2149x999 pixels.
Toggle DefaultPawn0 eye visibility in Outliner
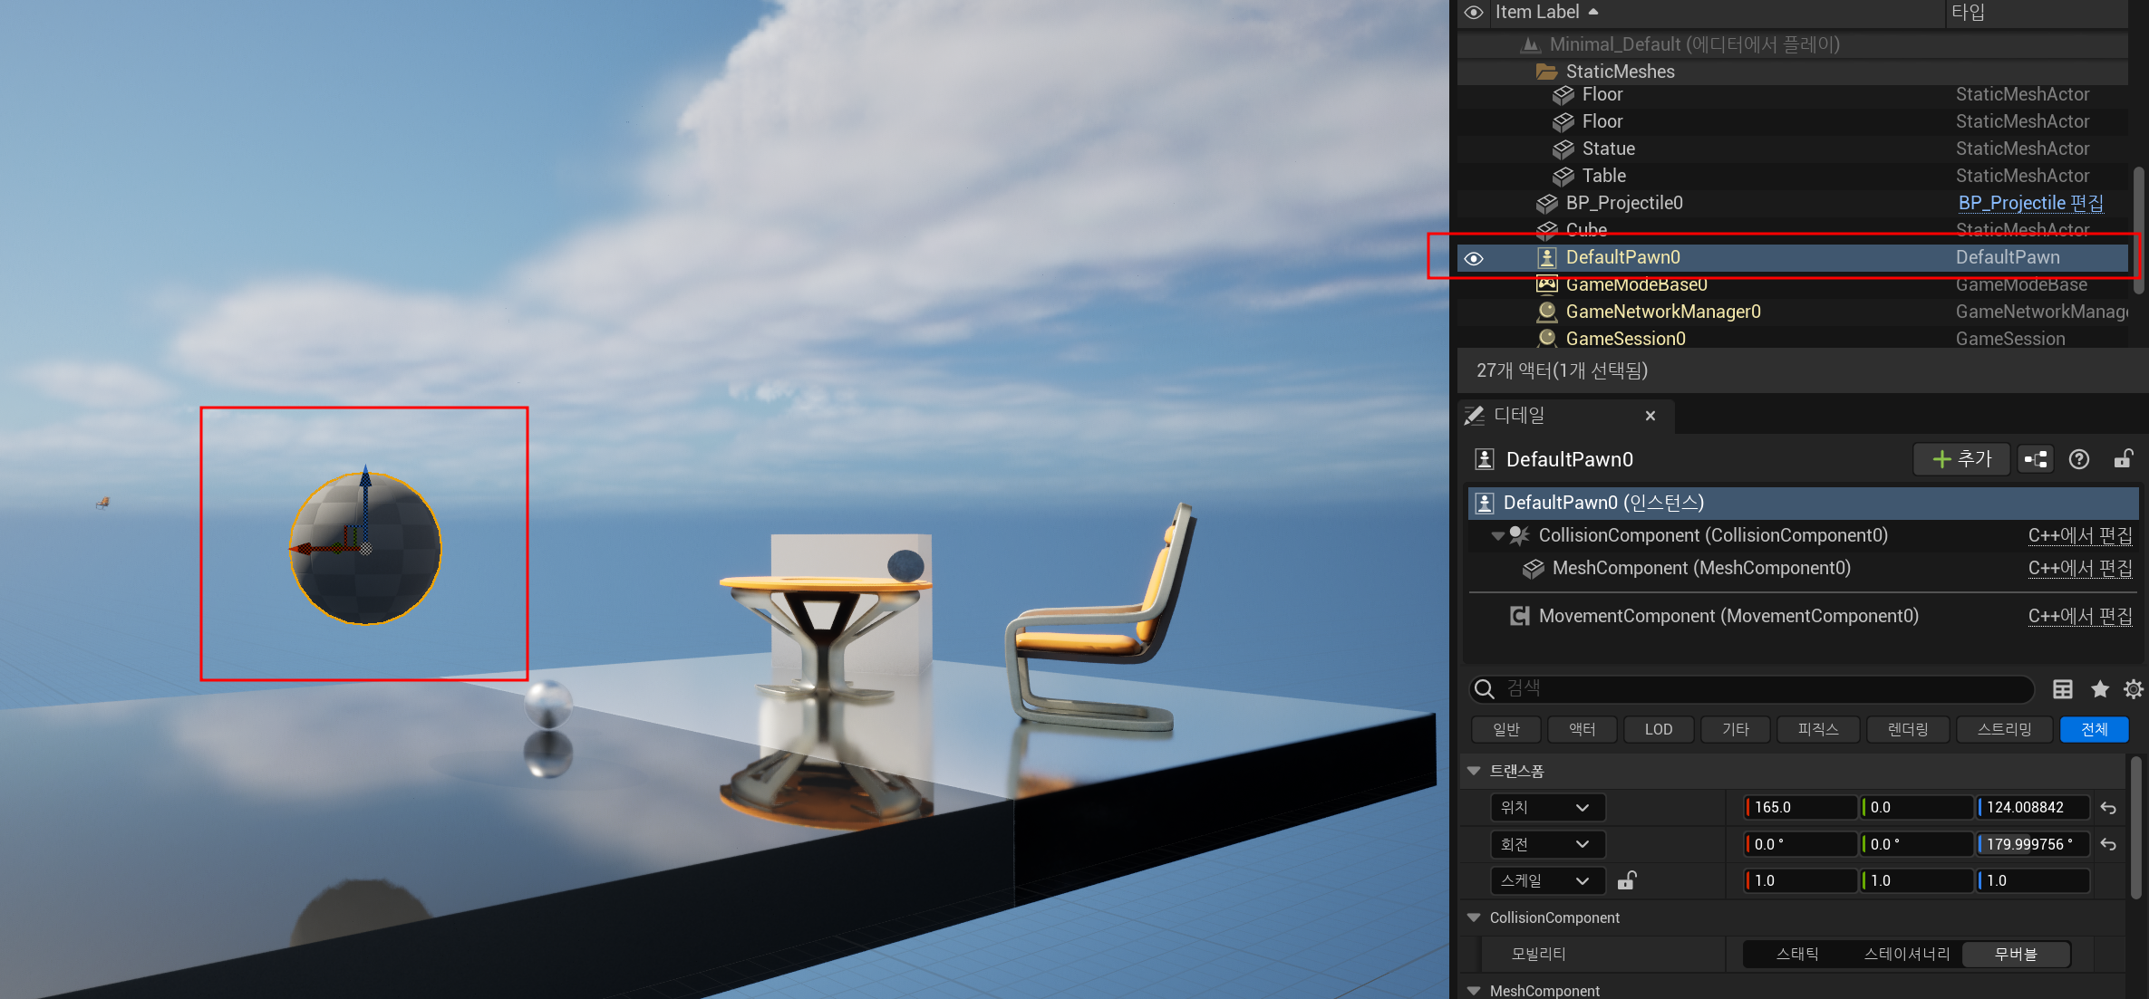click(x=1474, y=258)
